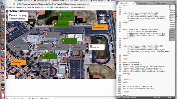Viewport: 177px width, 99px height.
Task: Launch Microsoft Excel from the dock
Action: pyautogui.click(x=3, y=31)
